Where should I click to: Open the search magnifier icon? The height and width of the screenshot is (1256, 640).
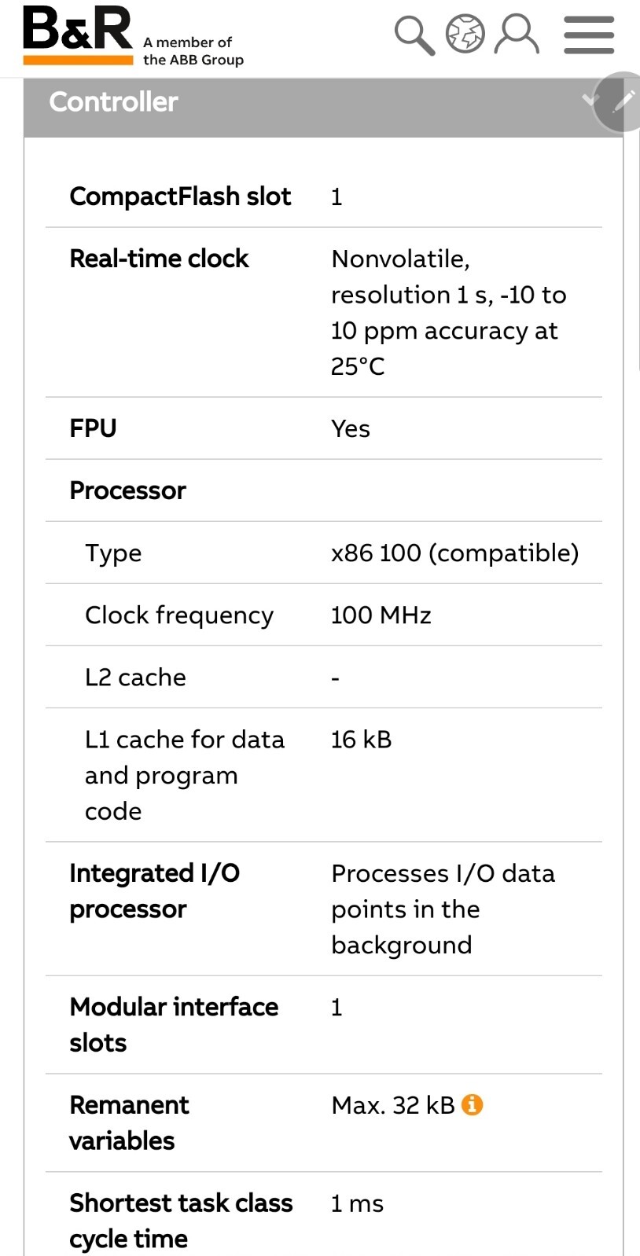pos(414,35)
